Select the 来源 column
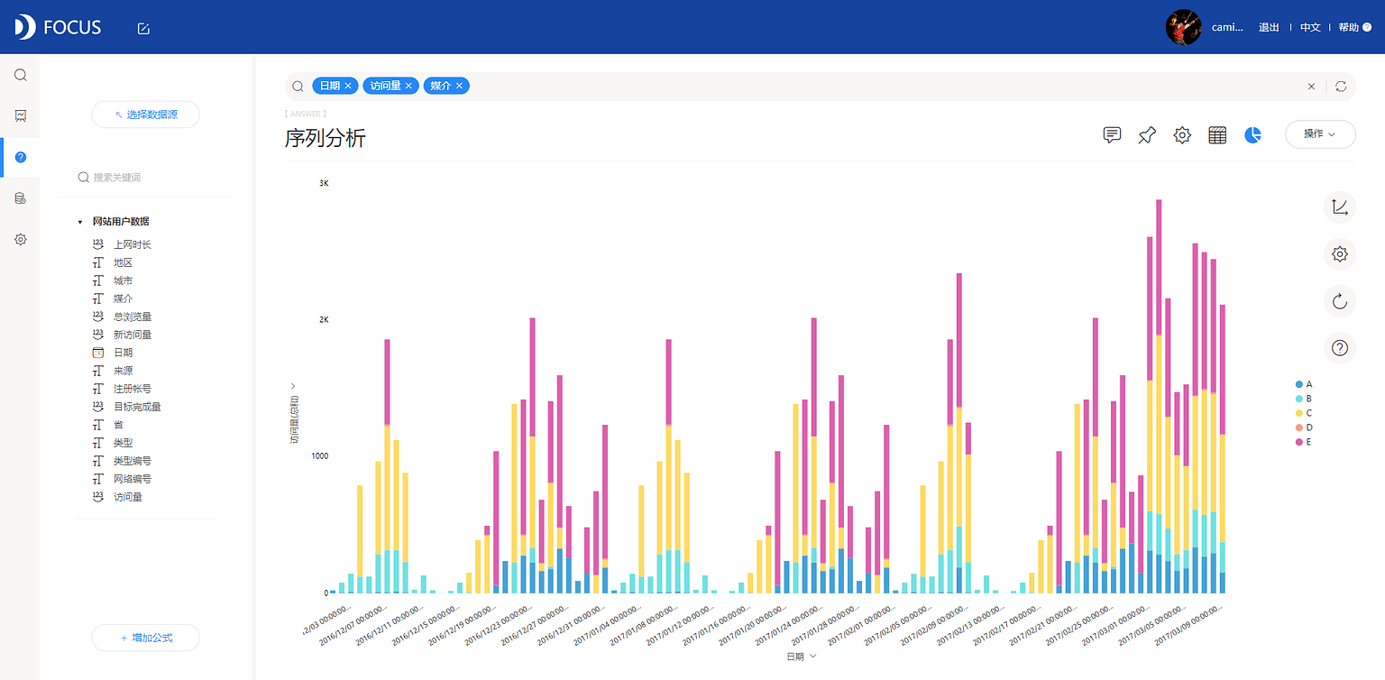Viewport: 1385px width, 680px height. point(123,371)
